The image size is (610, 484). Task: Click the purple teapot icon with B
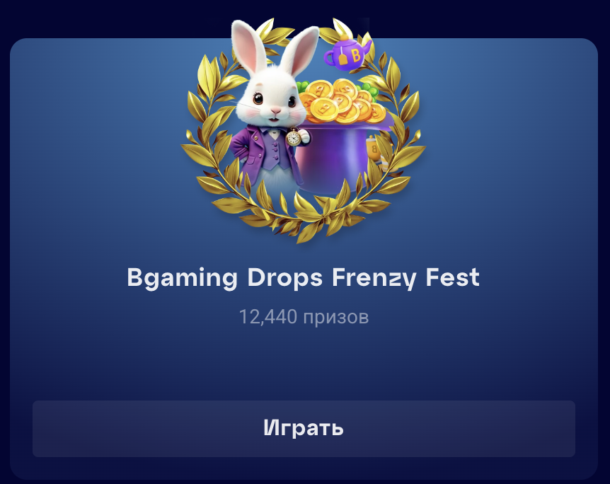click(347, 53)
